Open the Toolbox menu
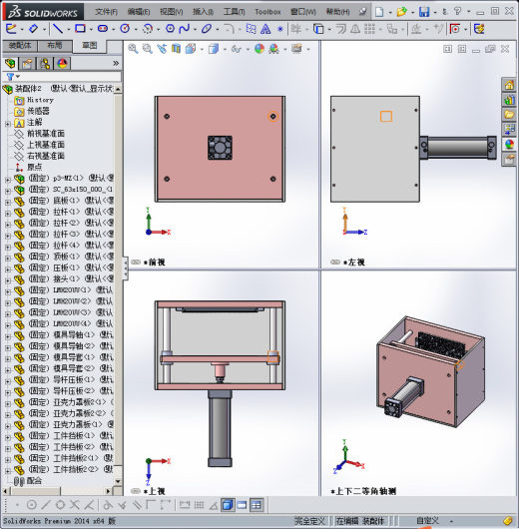519x529 pixels. tap(267, 12)
